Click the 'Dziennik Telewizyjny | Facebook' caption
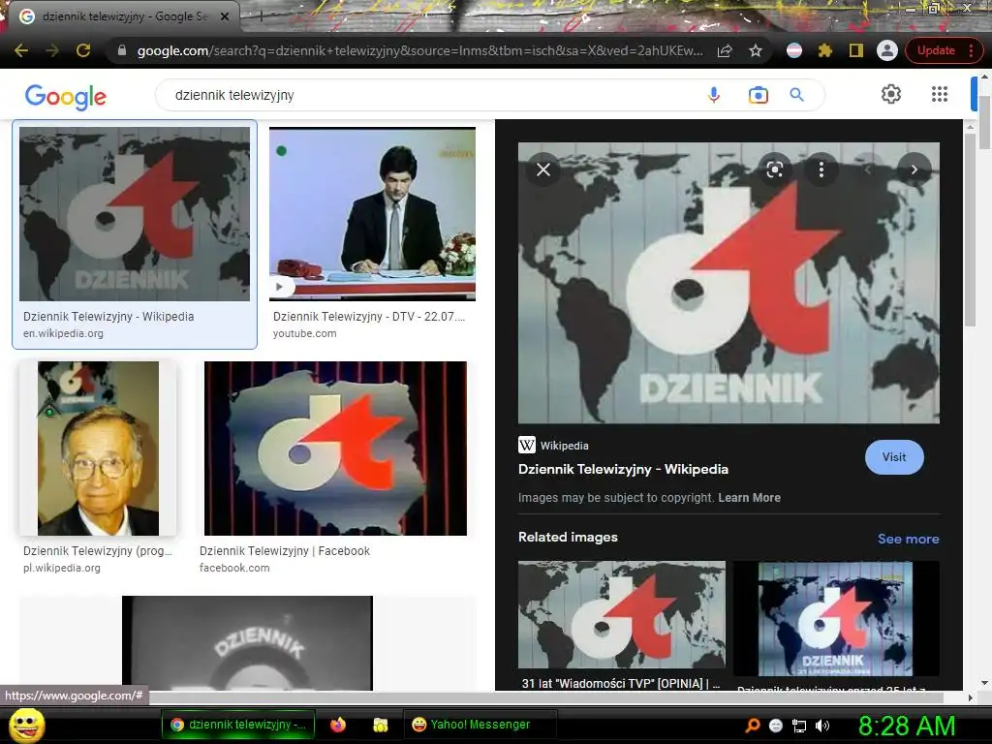 click(285, 551)
